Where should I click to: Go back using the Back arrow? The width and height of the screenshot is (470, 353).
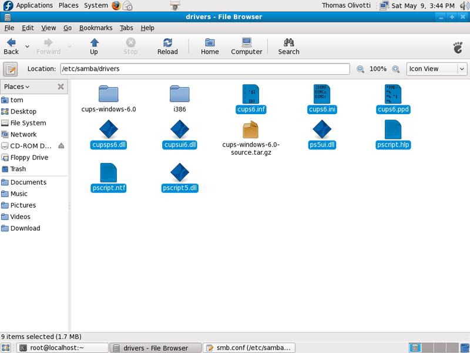[x=11, y=46]
